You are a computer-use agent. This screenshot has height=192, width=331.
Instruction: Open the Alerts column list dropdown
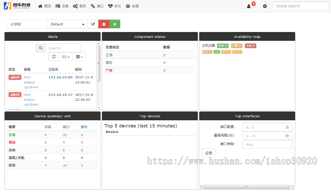(79, 57)
